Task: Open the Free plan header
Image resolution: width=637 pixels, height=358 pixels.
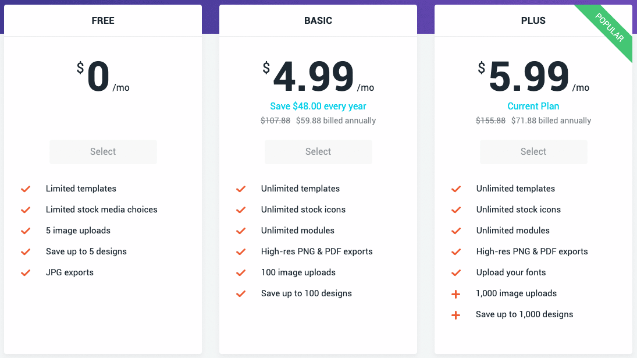Action: (x=103, y=20)
